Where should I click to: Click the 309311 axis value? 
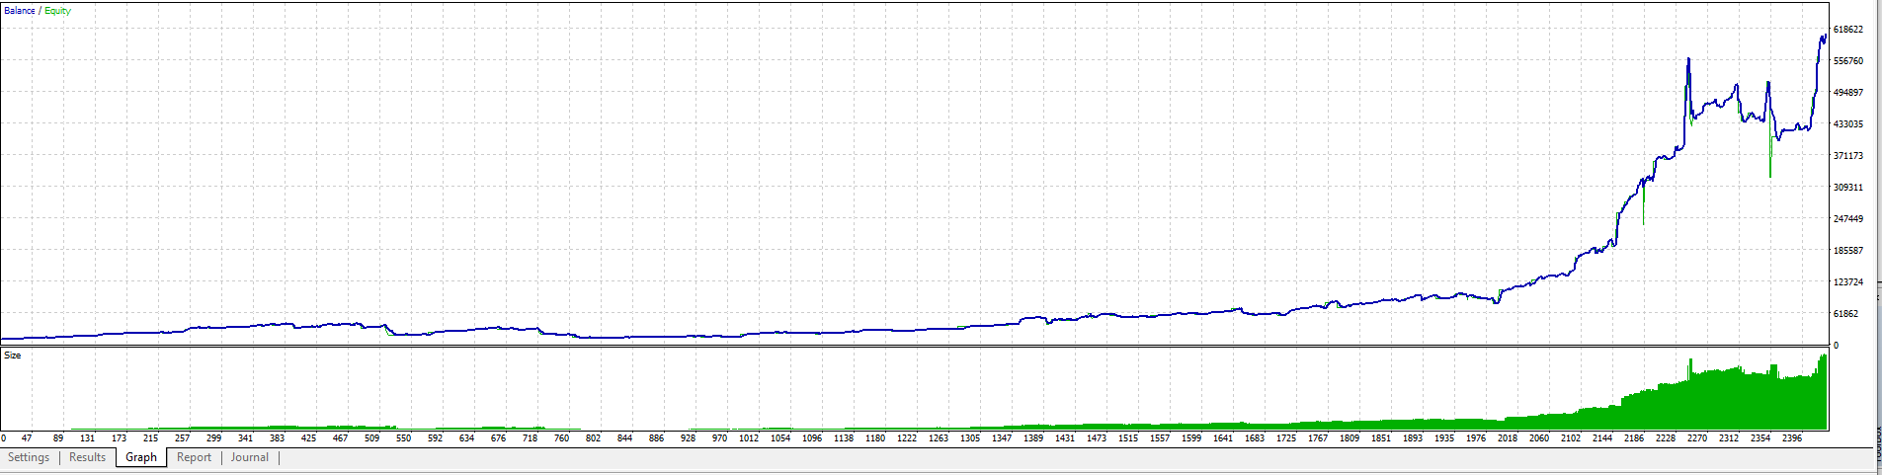(1848, 188)
